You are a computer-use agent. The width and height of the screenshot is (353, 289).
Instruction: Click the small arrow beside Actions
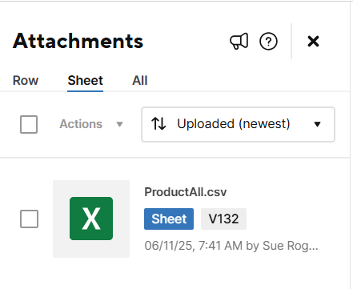[x=119, y=124]
